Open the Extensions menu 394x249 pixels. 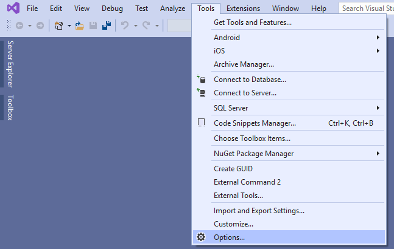[243, 9]
